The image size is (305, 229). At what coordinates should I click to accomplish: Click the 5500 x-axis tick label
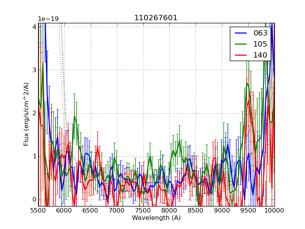(x=38, y=210)
